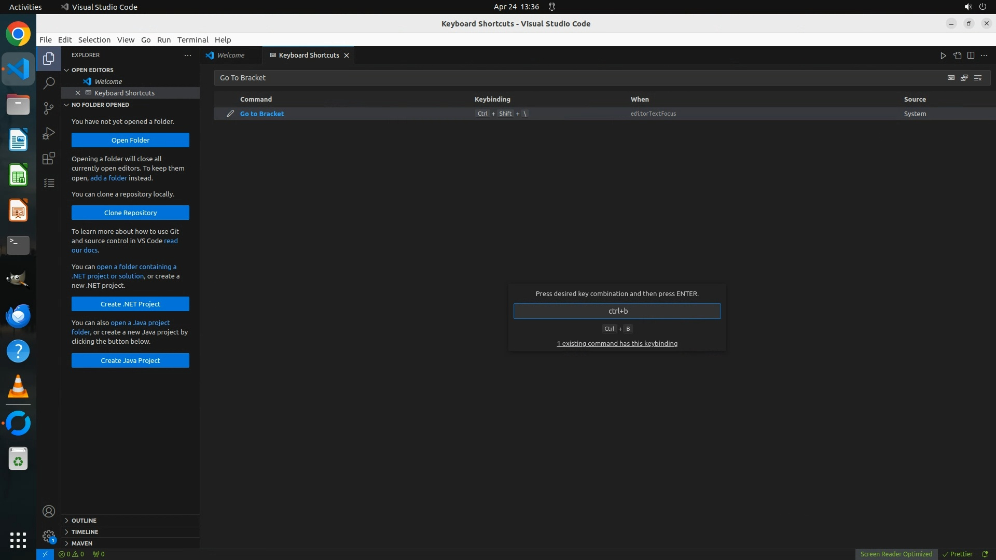Screen dimensions: 996x560
Task: Open Run and Debug view
Action: point(49,133)
